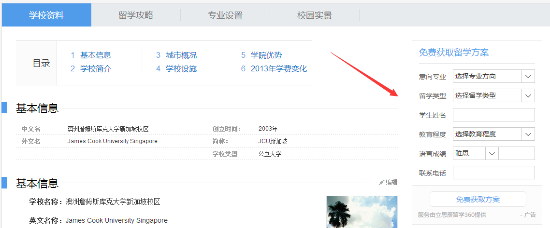This screenshot has height=228, width=550.
Task: Open the 雅思 language test dropdown
Action: click(x=475, y=153)
